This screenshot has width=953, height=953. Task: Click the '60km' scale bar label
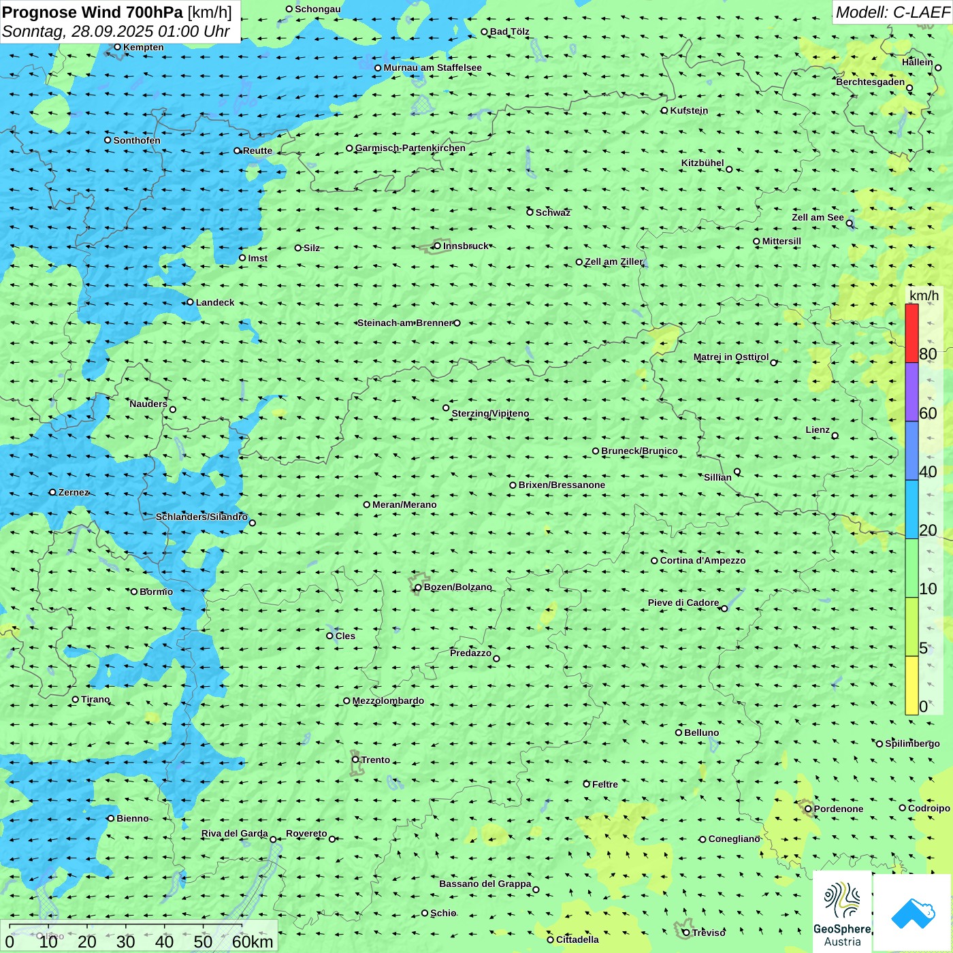[253, 941]
